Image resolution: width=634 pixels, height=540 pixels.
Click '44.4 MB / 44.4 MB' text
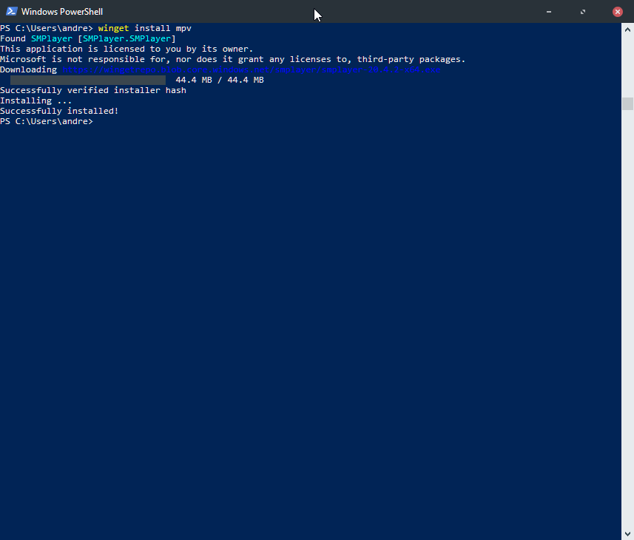pos(220,80)
